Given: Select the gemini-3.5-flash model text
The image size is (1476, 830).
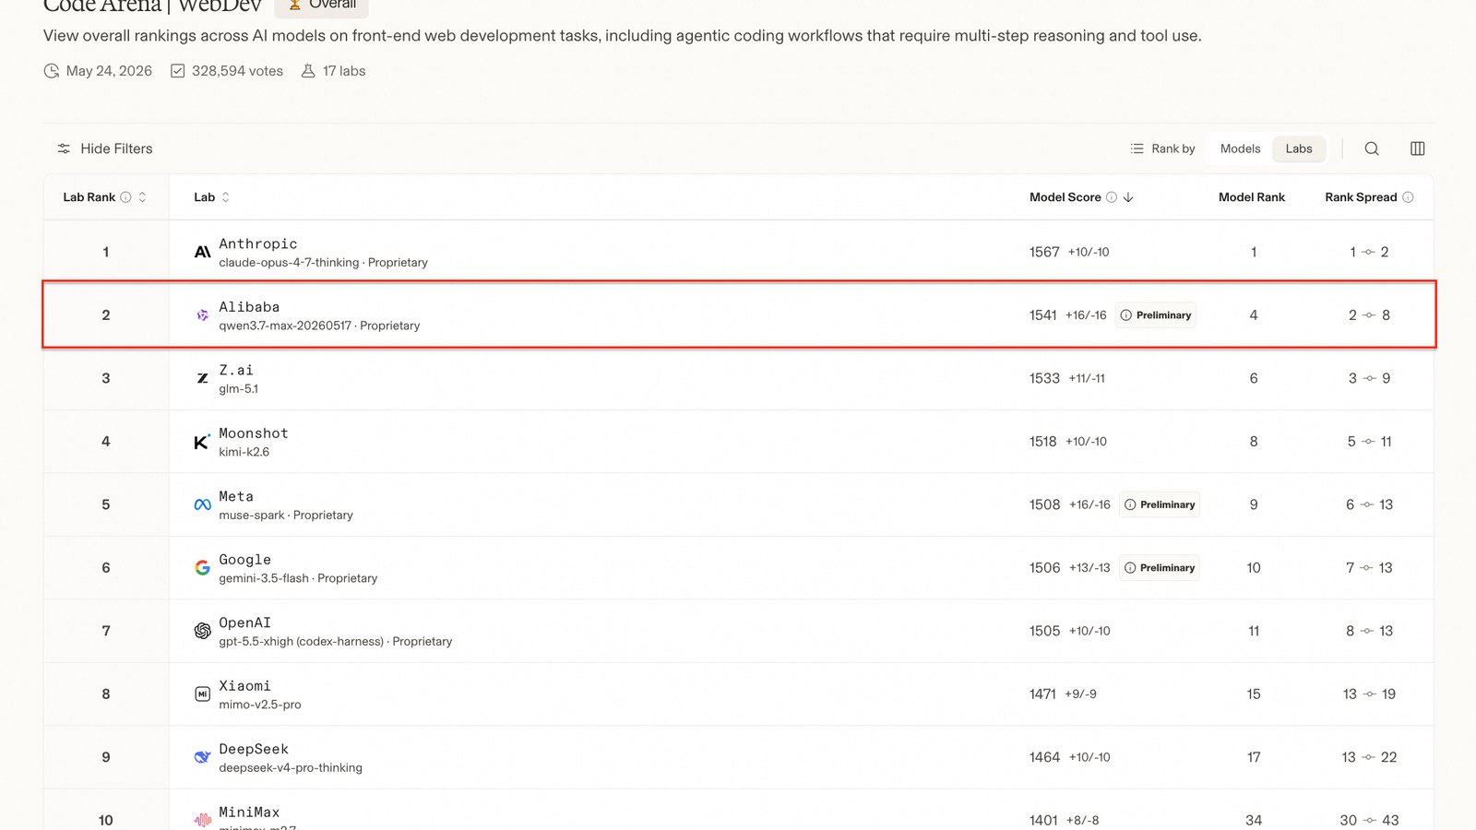Looking at the screenshot, I should coord(264,578).
